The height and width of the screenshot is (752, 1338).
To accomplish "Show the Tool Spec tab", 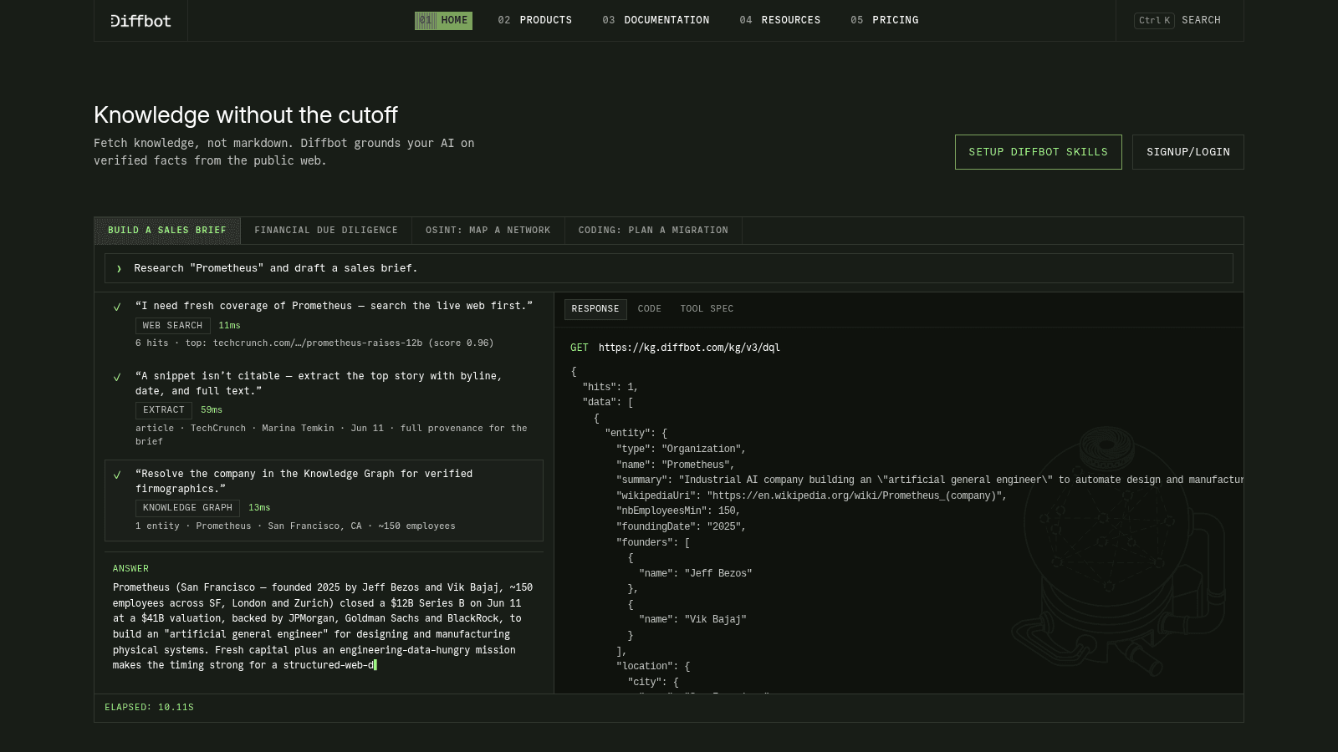I will (707, 309).
